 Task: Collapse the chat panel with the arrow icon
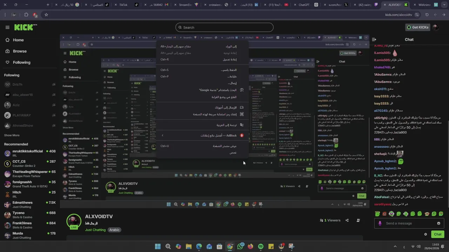[x=374, y=40]
